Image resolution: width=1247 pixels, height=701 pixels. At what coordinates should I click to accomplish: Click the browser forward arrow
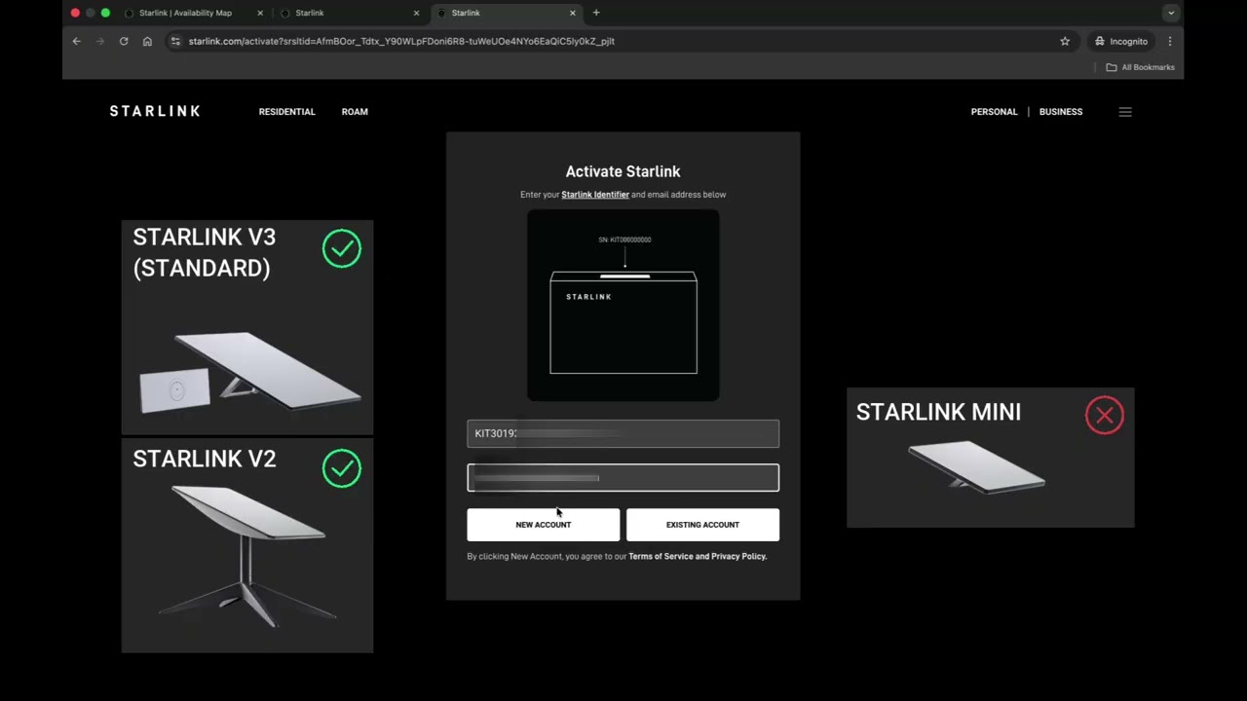99,41
